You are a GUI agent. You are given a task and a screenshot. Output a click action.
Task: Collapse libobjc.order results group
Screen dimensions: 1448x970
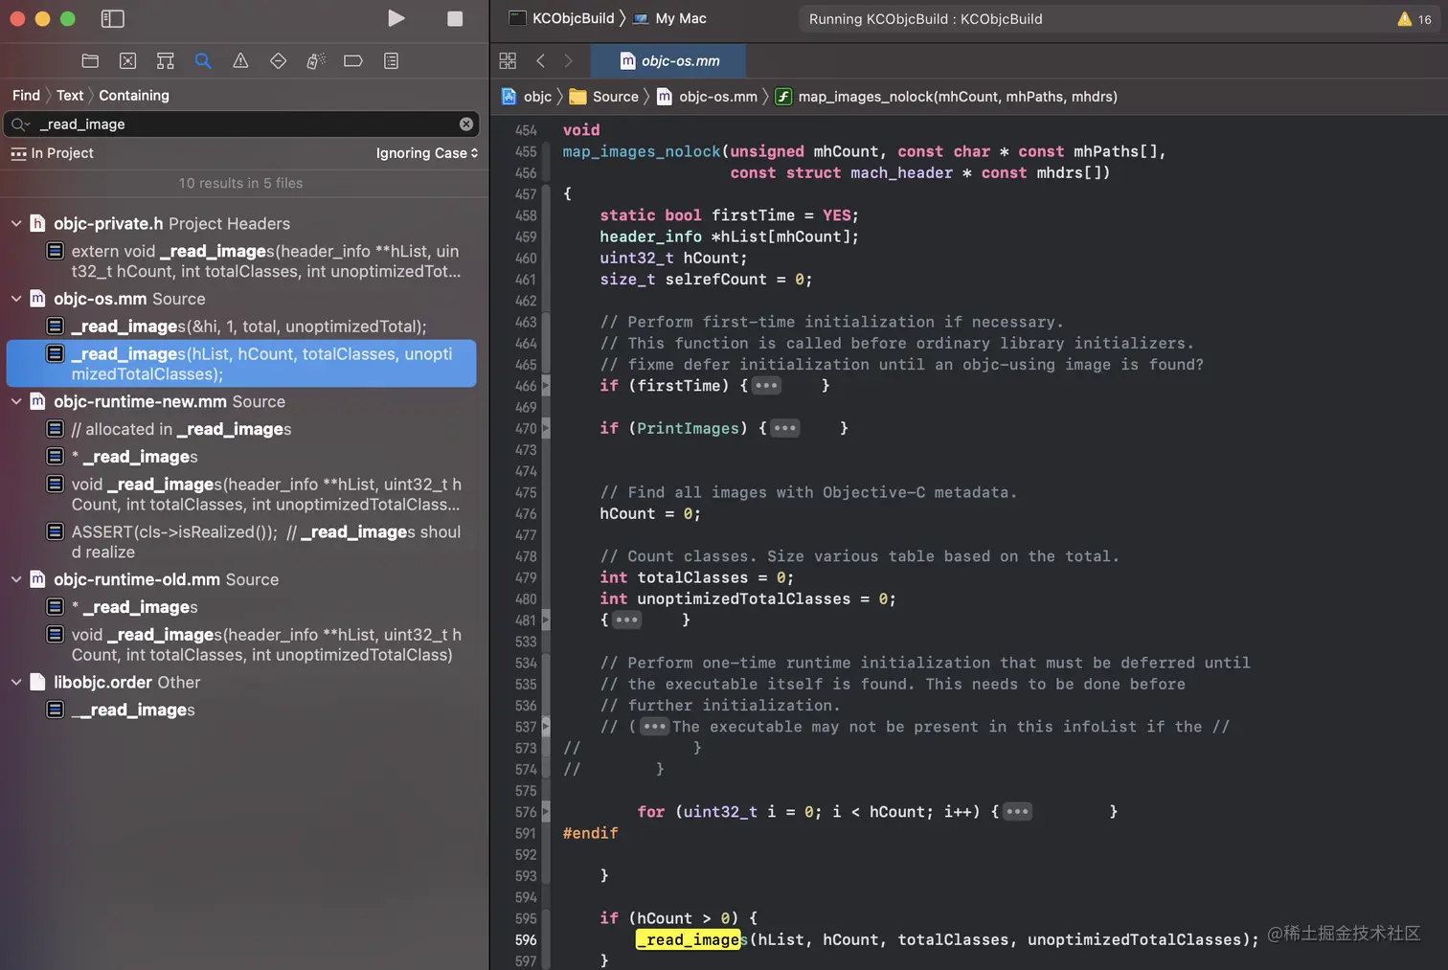pos(16,682)
